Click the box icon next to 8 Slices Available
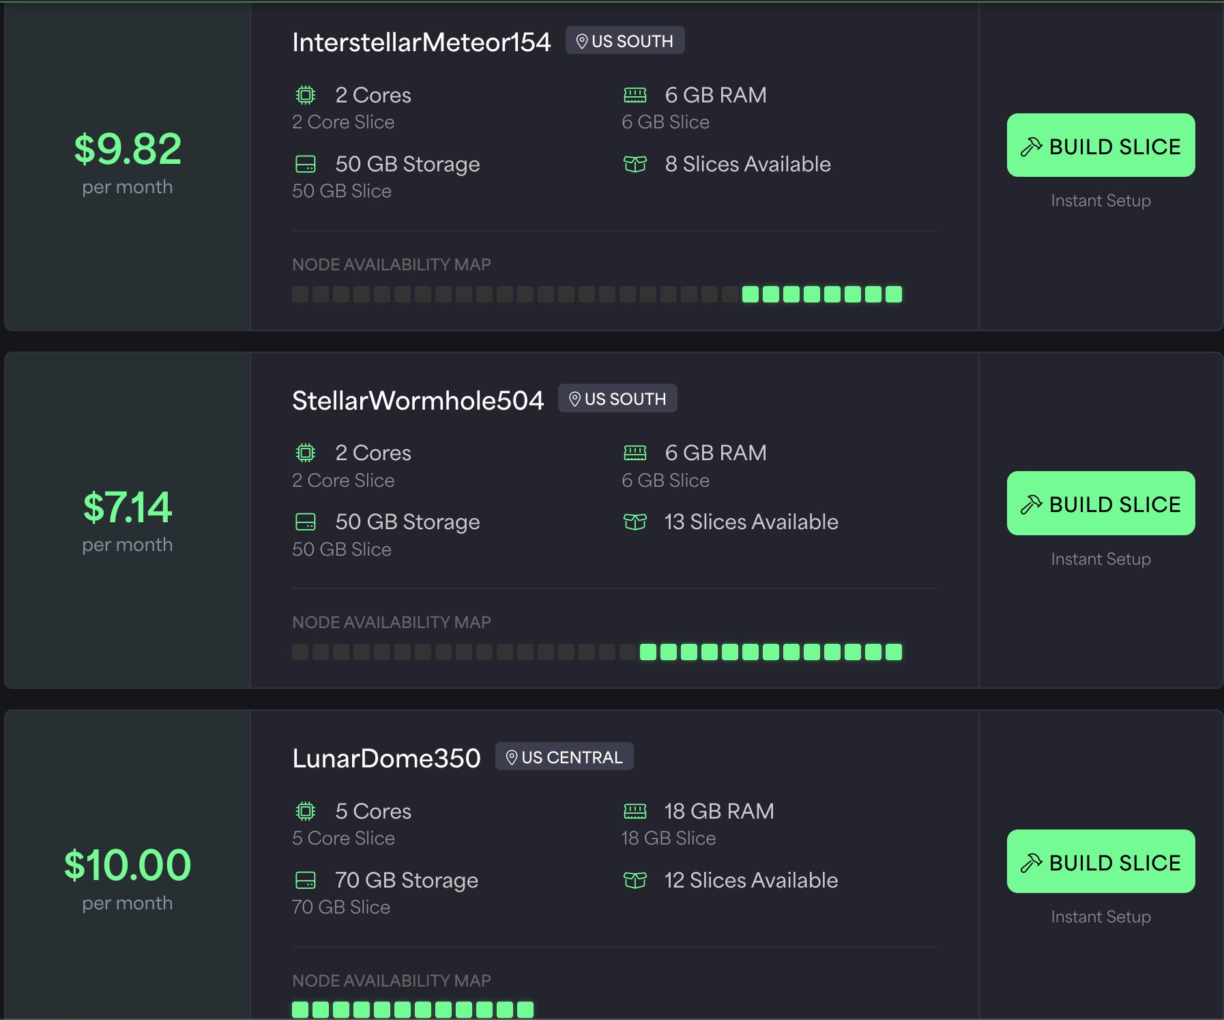This screenshot has height=1020, width=1224. (x=635, y=164)
